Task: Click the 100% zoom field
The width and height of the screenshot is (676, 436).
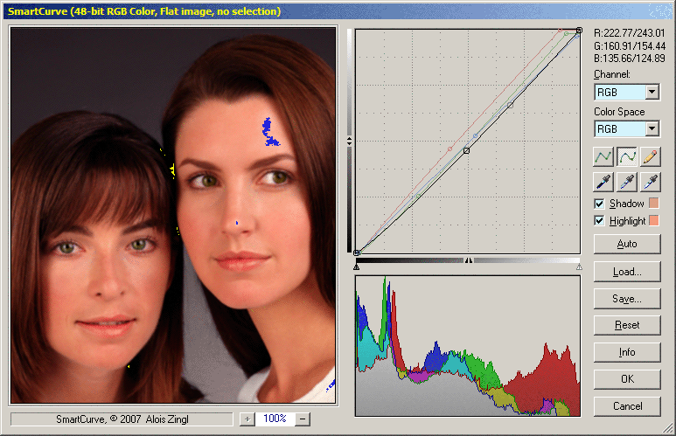Action: 275,419
